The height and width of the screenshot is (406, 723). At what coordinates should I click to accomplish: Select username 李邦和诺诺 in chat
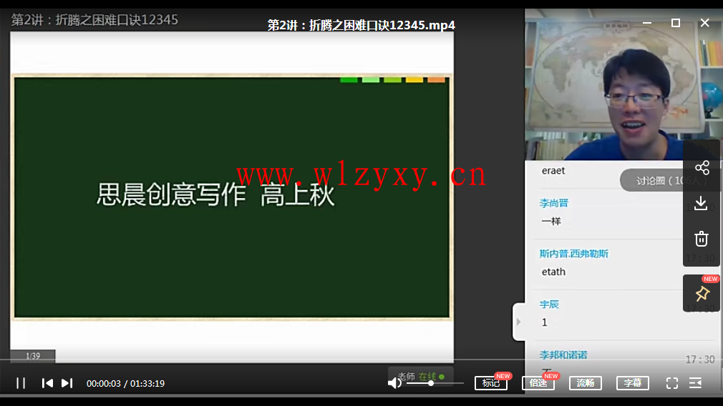tap(563, 355)
